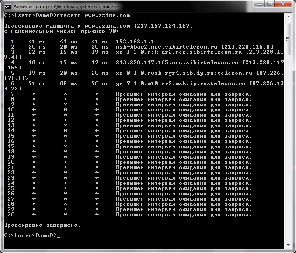Screen dimensions: 296x253
Task: Click the IP '[213.228.116.8]' on hop 2
Action: click(247, 47)
